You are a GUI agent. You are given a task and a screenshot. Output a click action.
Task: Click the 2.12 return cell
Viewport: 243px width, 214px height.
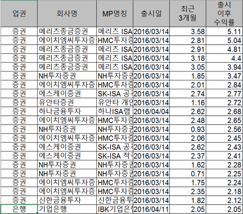(224, 200)
